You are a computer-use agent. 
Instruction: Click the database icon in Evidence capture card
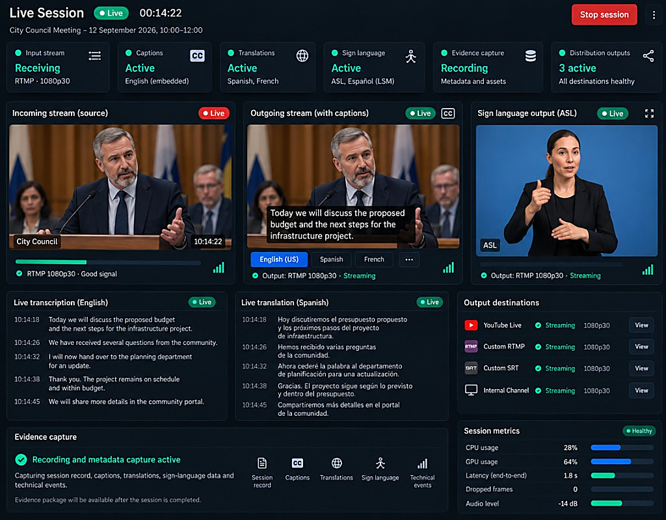(531, 56)
